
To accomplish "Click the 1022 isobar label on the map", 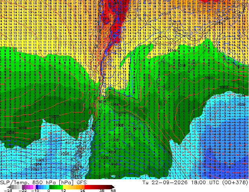I will pyautogui.click(x=224, y=87).
